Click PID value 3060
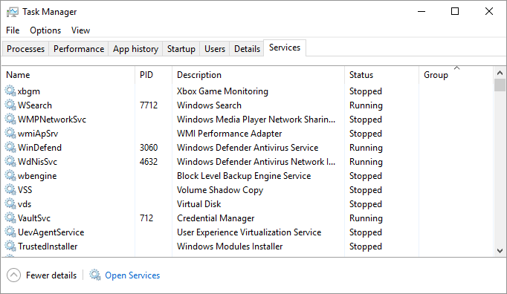This screenshot has width=507, height=294. coord(149,148)
